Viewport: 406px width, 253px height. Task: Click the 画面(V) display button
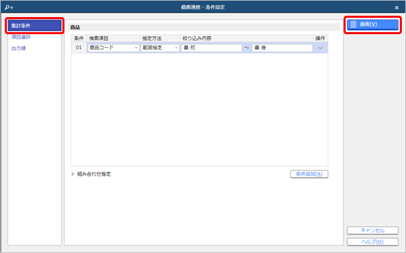tap(372, 25)
